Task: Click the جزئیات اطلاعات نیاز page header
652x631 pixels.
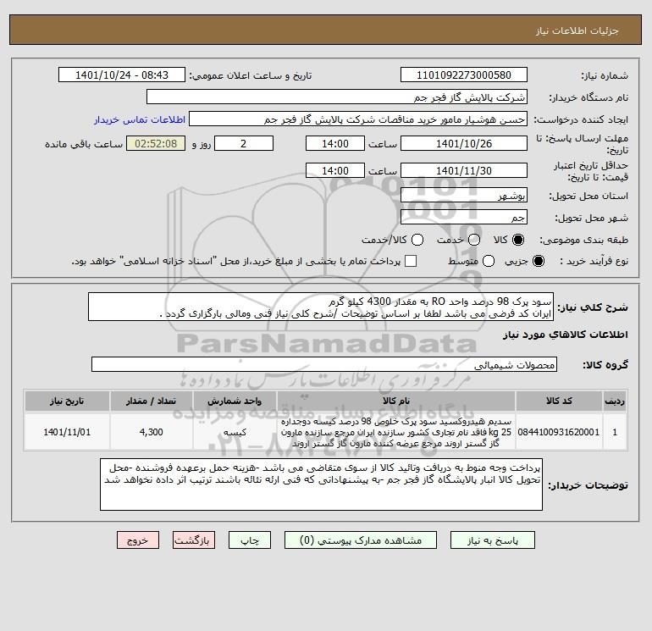Action: click(577, 30)
